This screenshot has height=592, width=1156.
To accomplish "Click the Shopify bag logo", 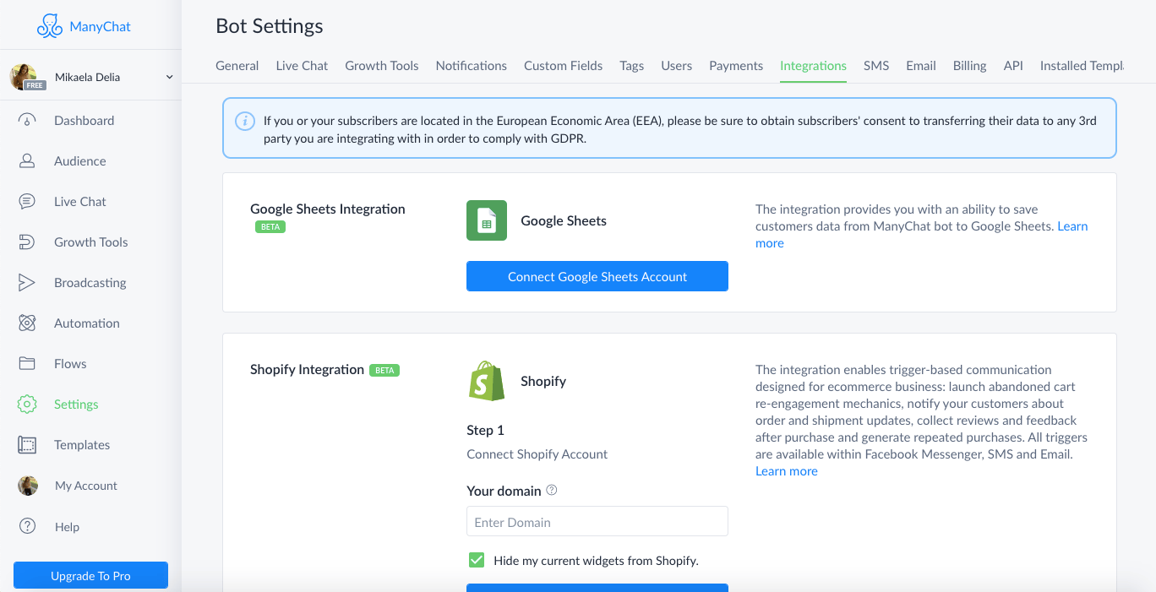I will (487, 381).
